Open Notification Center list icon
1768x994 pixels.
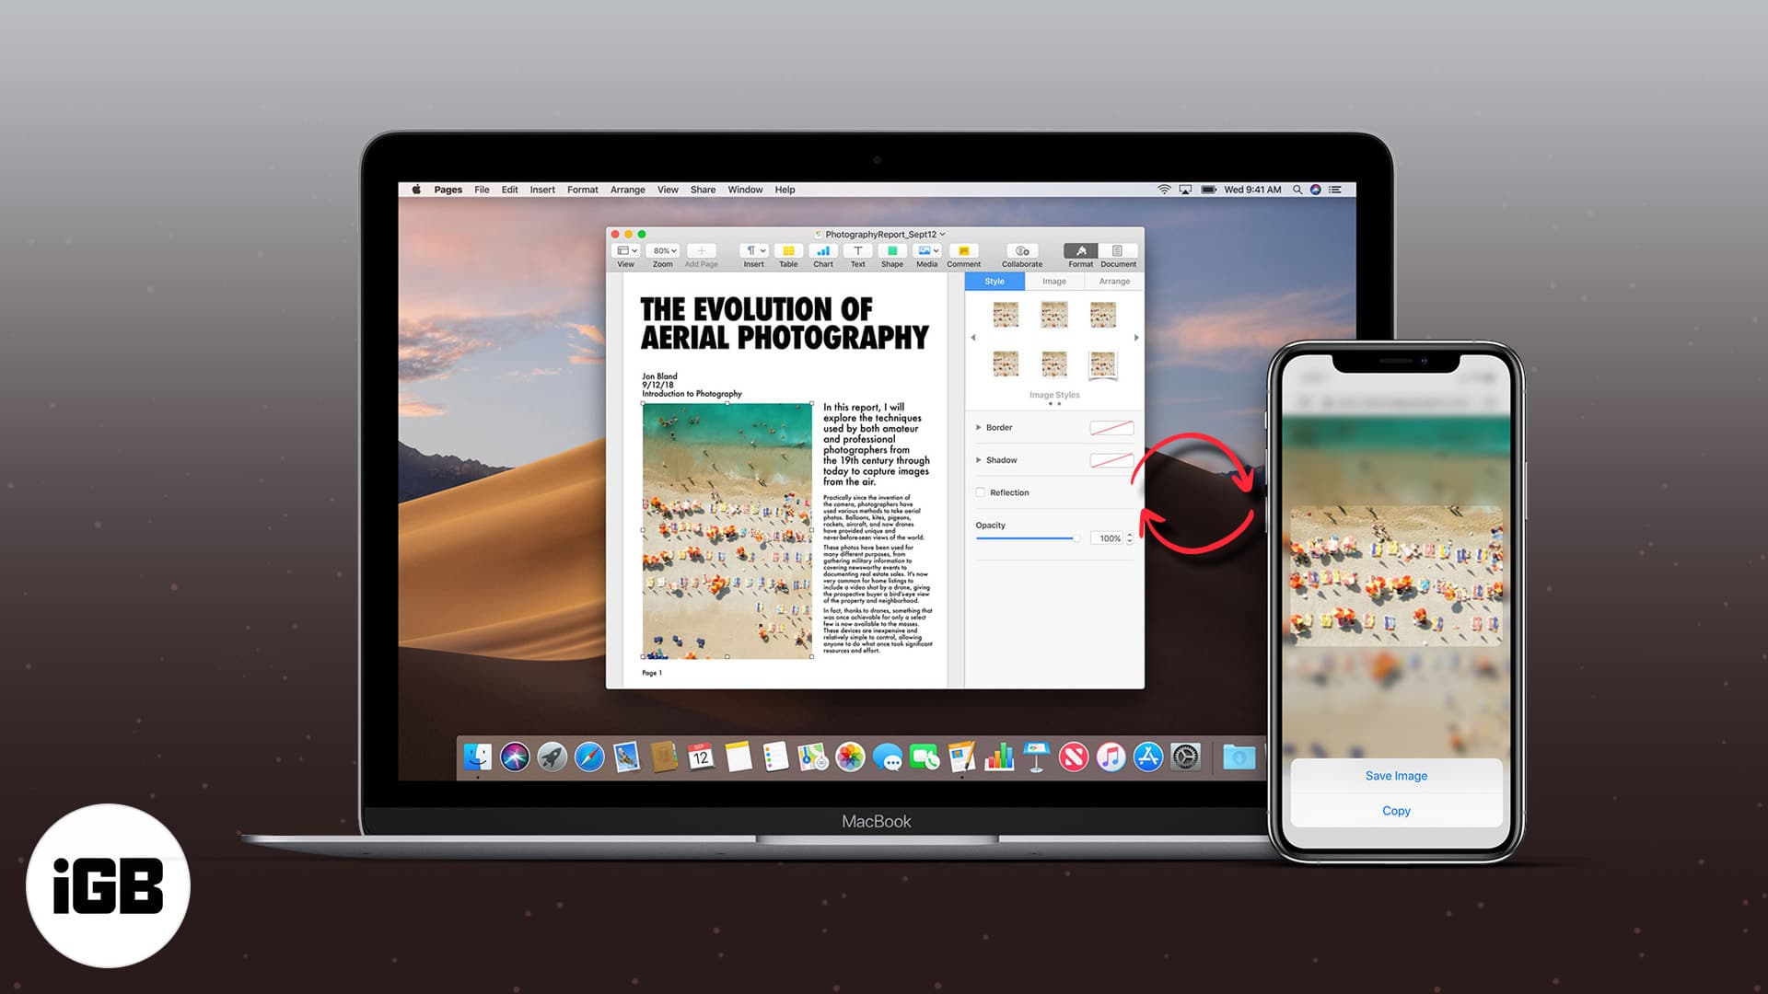pos(1334,190)
